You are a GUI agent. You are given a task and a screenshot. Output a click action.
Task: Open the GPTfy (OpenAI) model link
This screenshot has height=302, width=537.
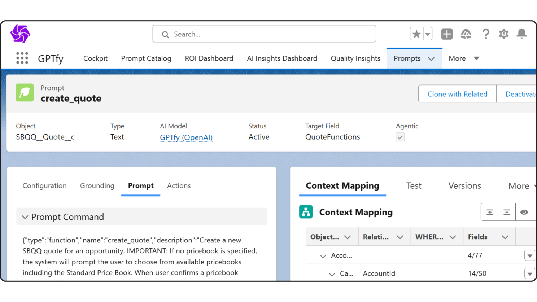[x=186, y=137]
